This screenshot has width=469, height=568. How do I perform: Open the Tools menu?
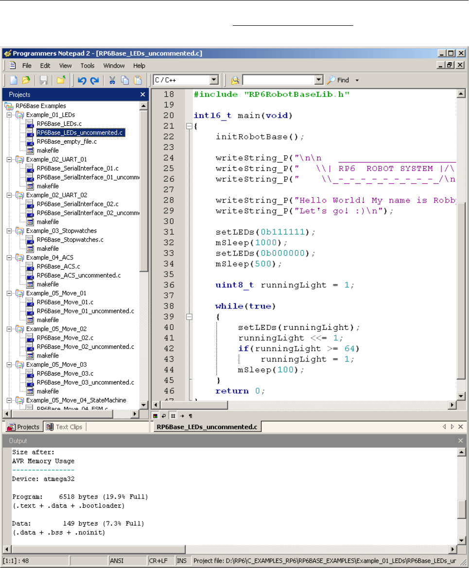click(x=87, y=66)
